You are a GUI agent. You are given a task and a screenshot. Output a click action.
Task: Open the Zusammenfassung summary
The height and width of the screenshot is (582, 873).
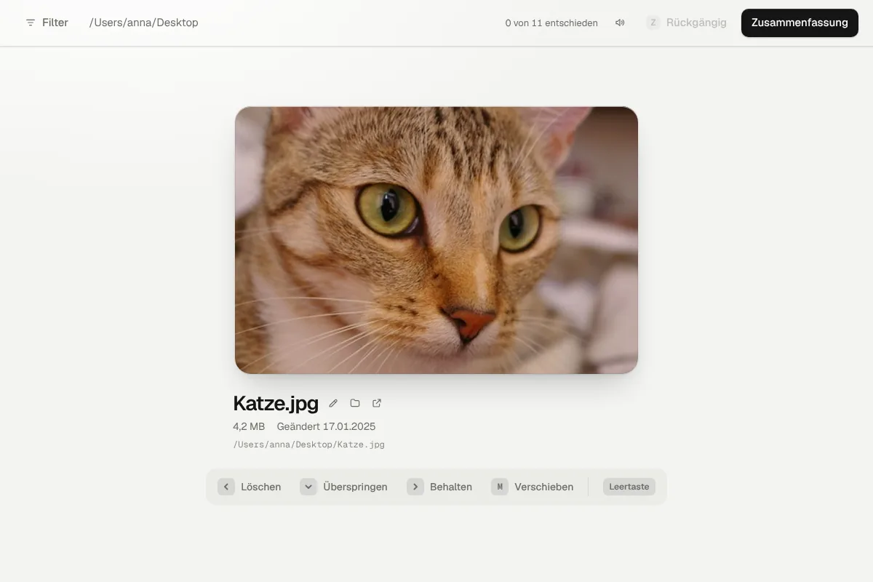[800, 23]
